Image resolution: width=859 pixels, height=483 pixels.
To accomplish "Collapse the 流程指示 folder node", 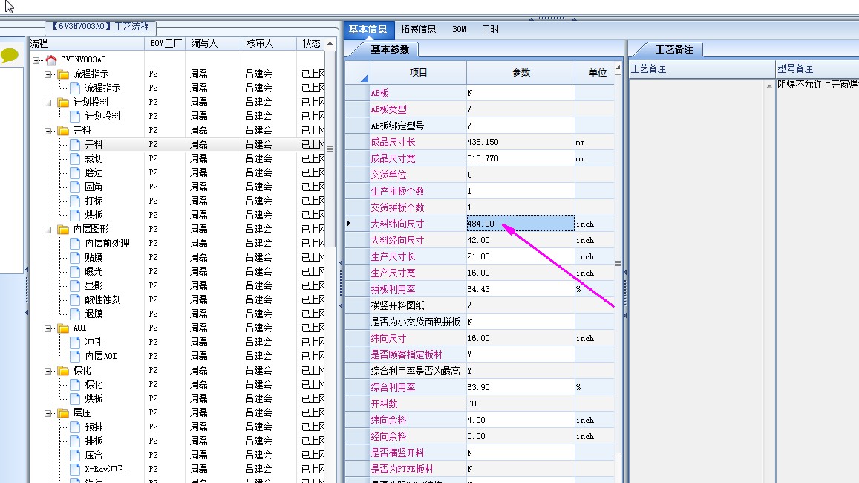I will (48, 74).
